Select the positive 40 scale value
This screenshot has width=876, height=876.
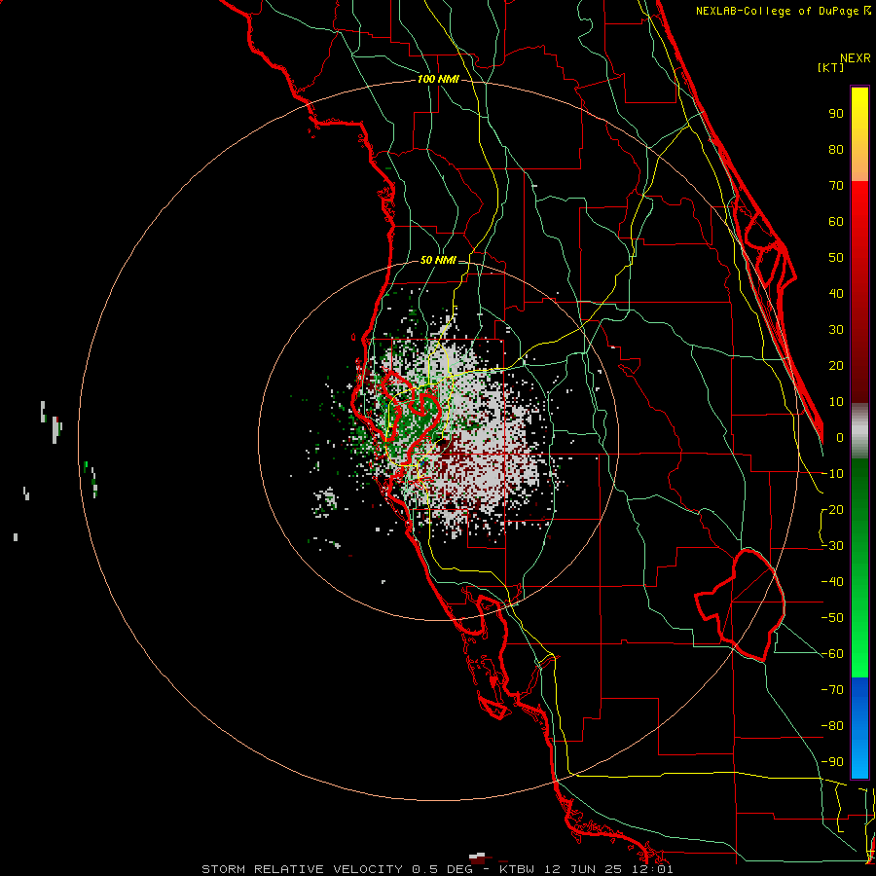pyautogui.click(x=836, y=293)
